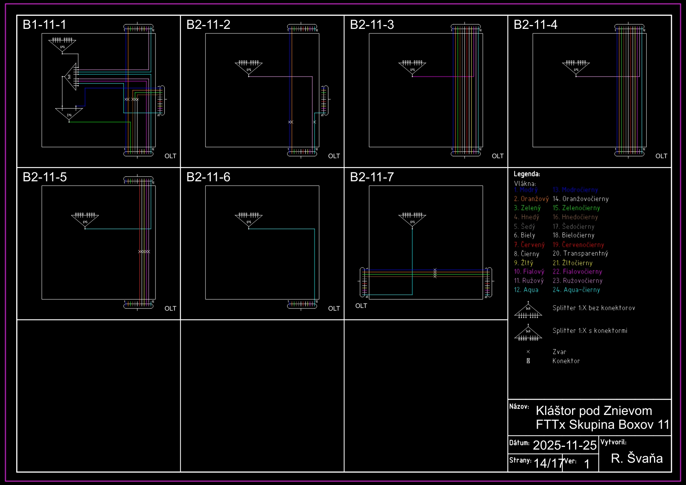686x485 pixels.
Task: Click the 'Splitter 1:X s konektormi' legend symbol
Action: [528, 333]
